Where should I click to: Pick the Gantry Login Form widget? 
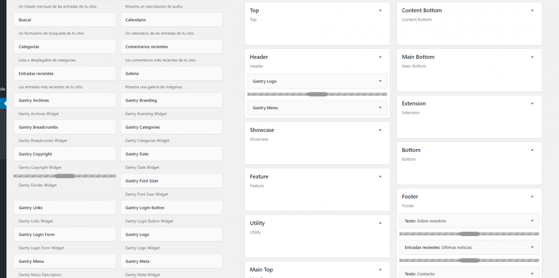tap(65, 234)
